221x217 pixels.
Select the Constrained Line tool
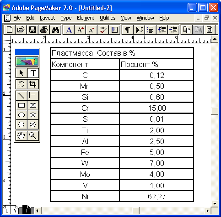pyautogui.click(x=33, y=96)
